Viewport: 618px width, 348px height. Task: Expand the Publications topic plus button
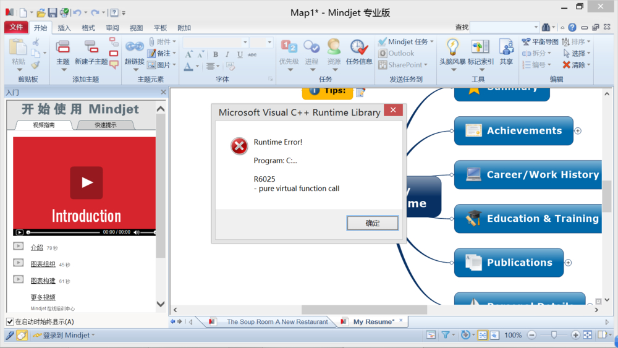568,263
